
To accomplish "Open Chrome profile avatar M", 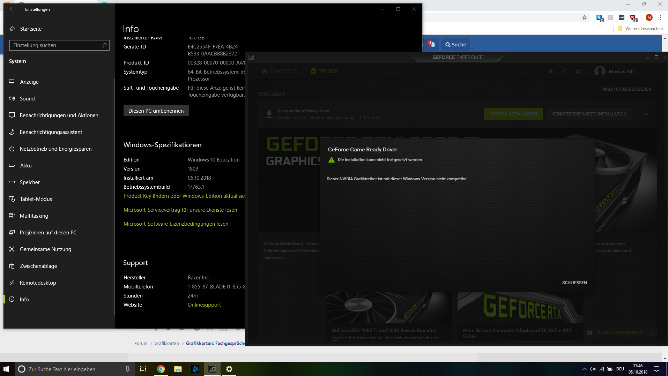I will click(649, 17).
